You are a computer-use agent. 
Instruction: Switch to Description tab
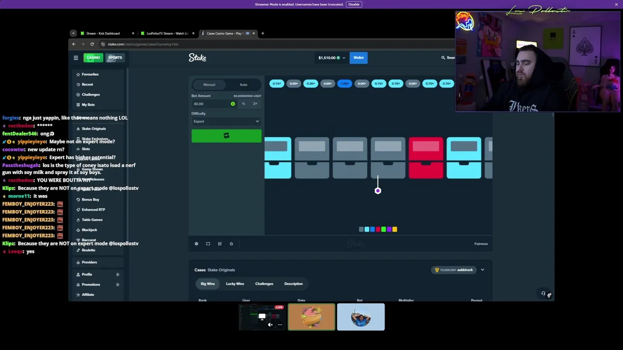(293, 284)
